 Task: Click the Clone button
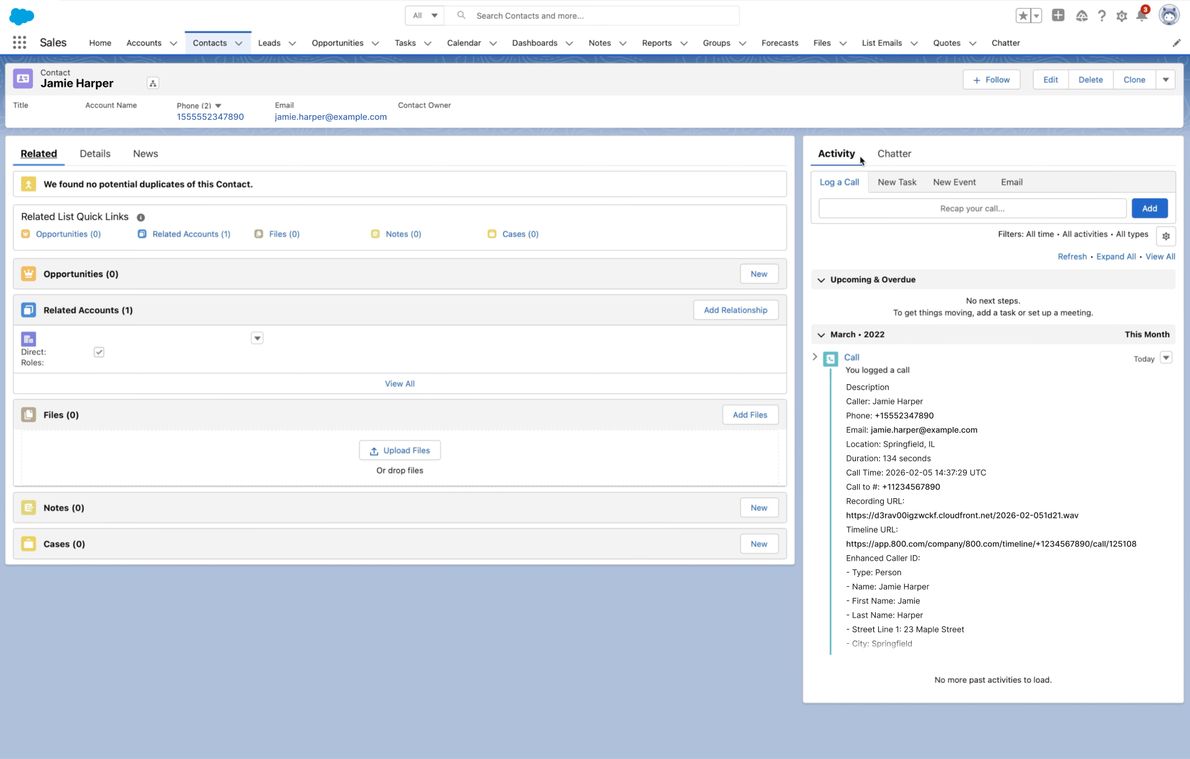click(x=1134, y=79)
